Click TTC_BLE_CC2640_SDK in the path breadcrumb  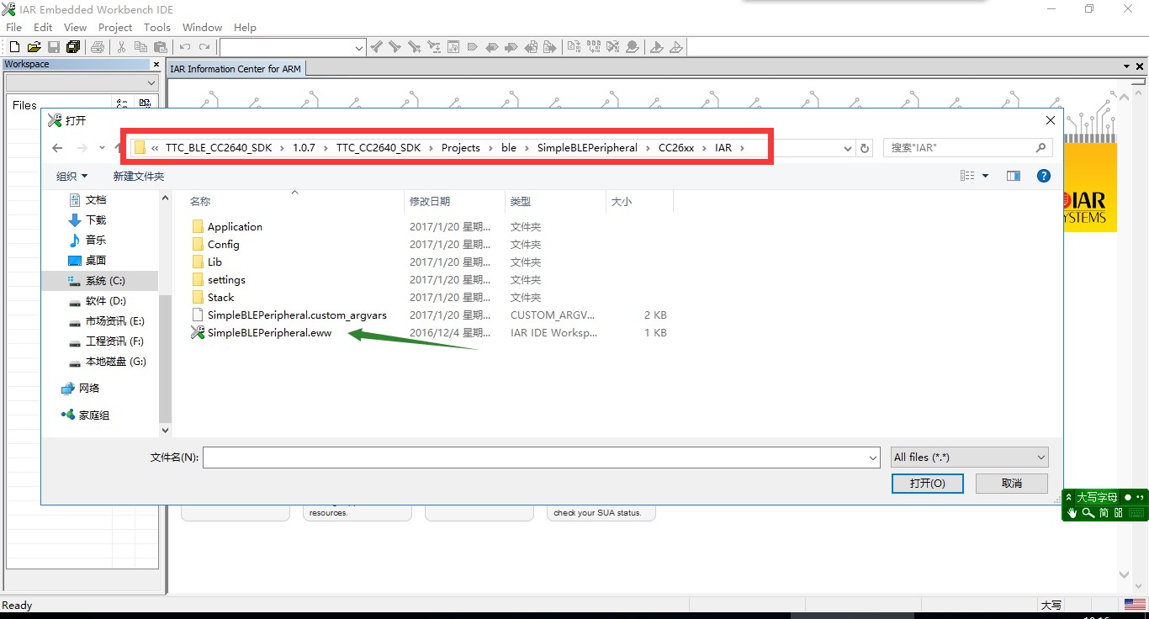pos(219,148)
